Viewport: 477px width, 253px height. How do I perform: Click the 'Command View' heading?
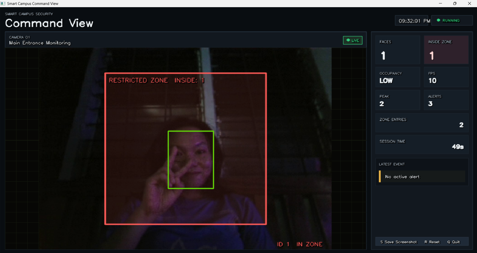[x=49, y=23]
